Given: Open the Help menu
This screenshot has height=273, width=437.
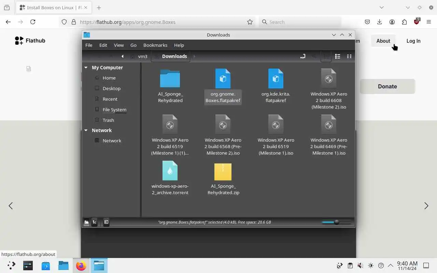Looking at the screenshot, I should [179, 45].
